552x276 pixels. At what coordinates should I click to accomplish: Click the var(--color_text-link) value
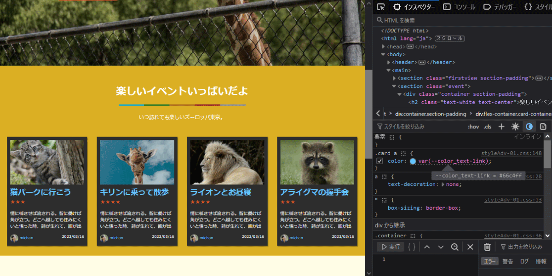click(x=454, y=161)
